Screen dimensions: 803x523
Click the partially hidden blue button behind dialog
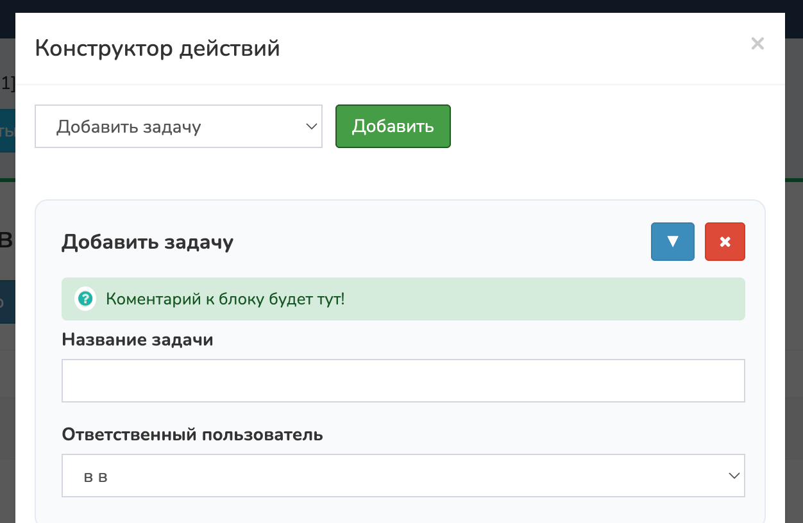pos(7,131)
